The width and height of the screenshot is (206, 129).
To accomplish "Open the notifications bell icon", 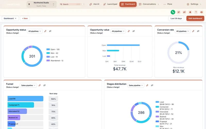I will pos(190,12).
